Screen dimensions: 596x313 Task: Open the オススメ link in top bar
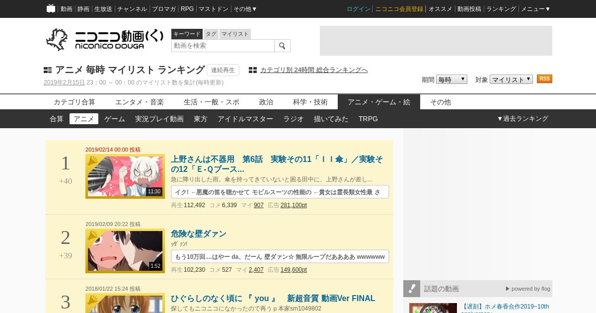click(441, 9)
